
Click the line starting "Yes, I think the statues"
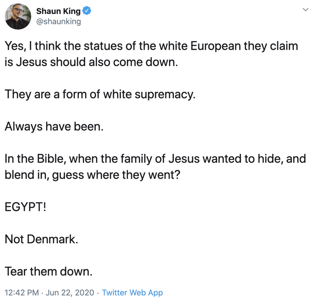[151, 46]
